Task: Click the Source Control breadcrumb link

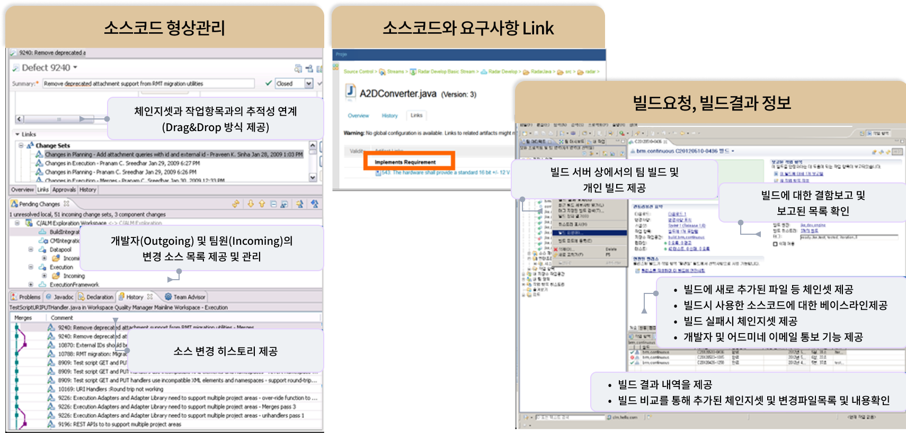Action: [359, 71]
